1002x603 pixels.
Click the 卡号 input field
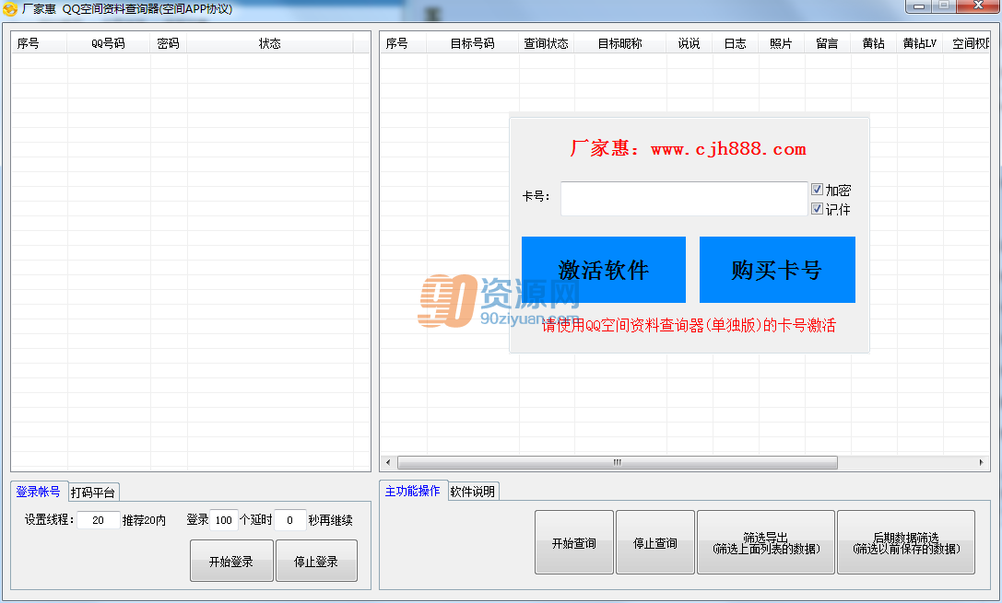(684, 199)
